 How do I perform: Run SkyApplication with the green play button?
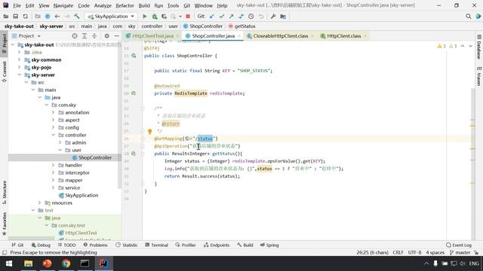[144, 17]
